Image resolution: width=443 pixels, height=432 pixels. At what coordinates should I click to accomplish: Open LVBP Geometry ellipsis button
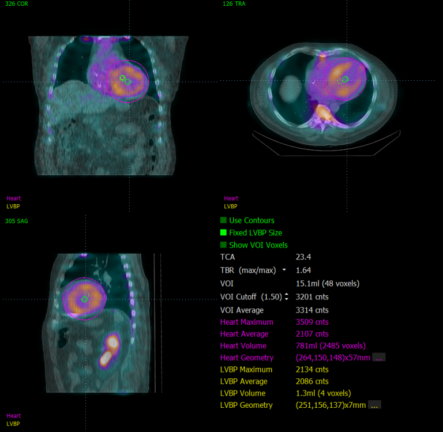374,404
